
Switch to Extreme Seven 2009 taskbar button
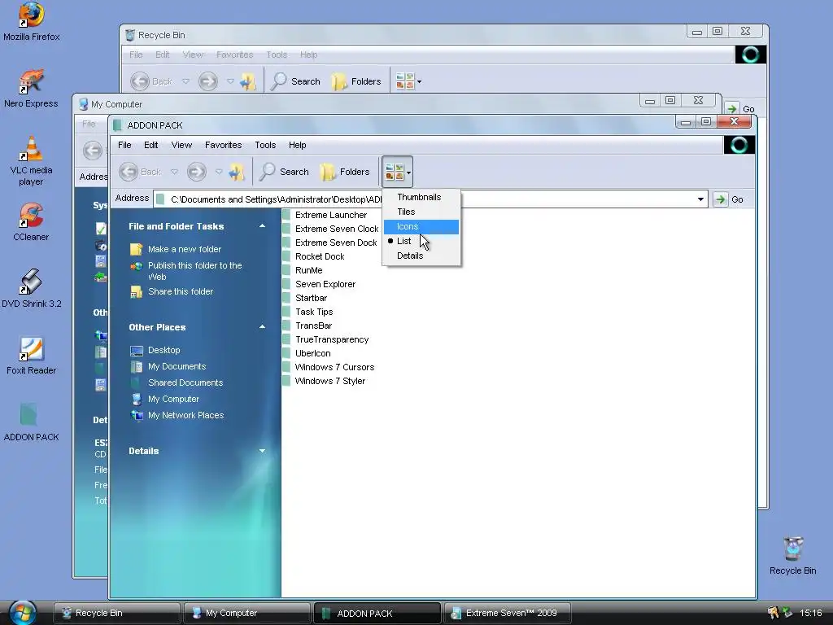[x=508, y=613]
